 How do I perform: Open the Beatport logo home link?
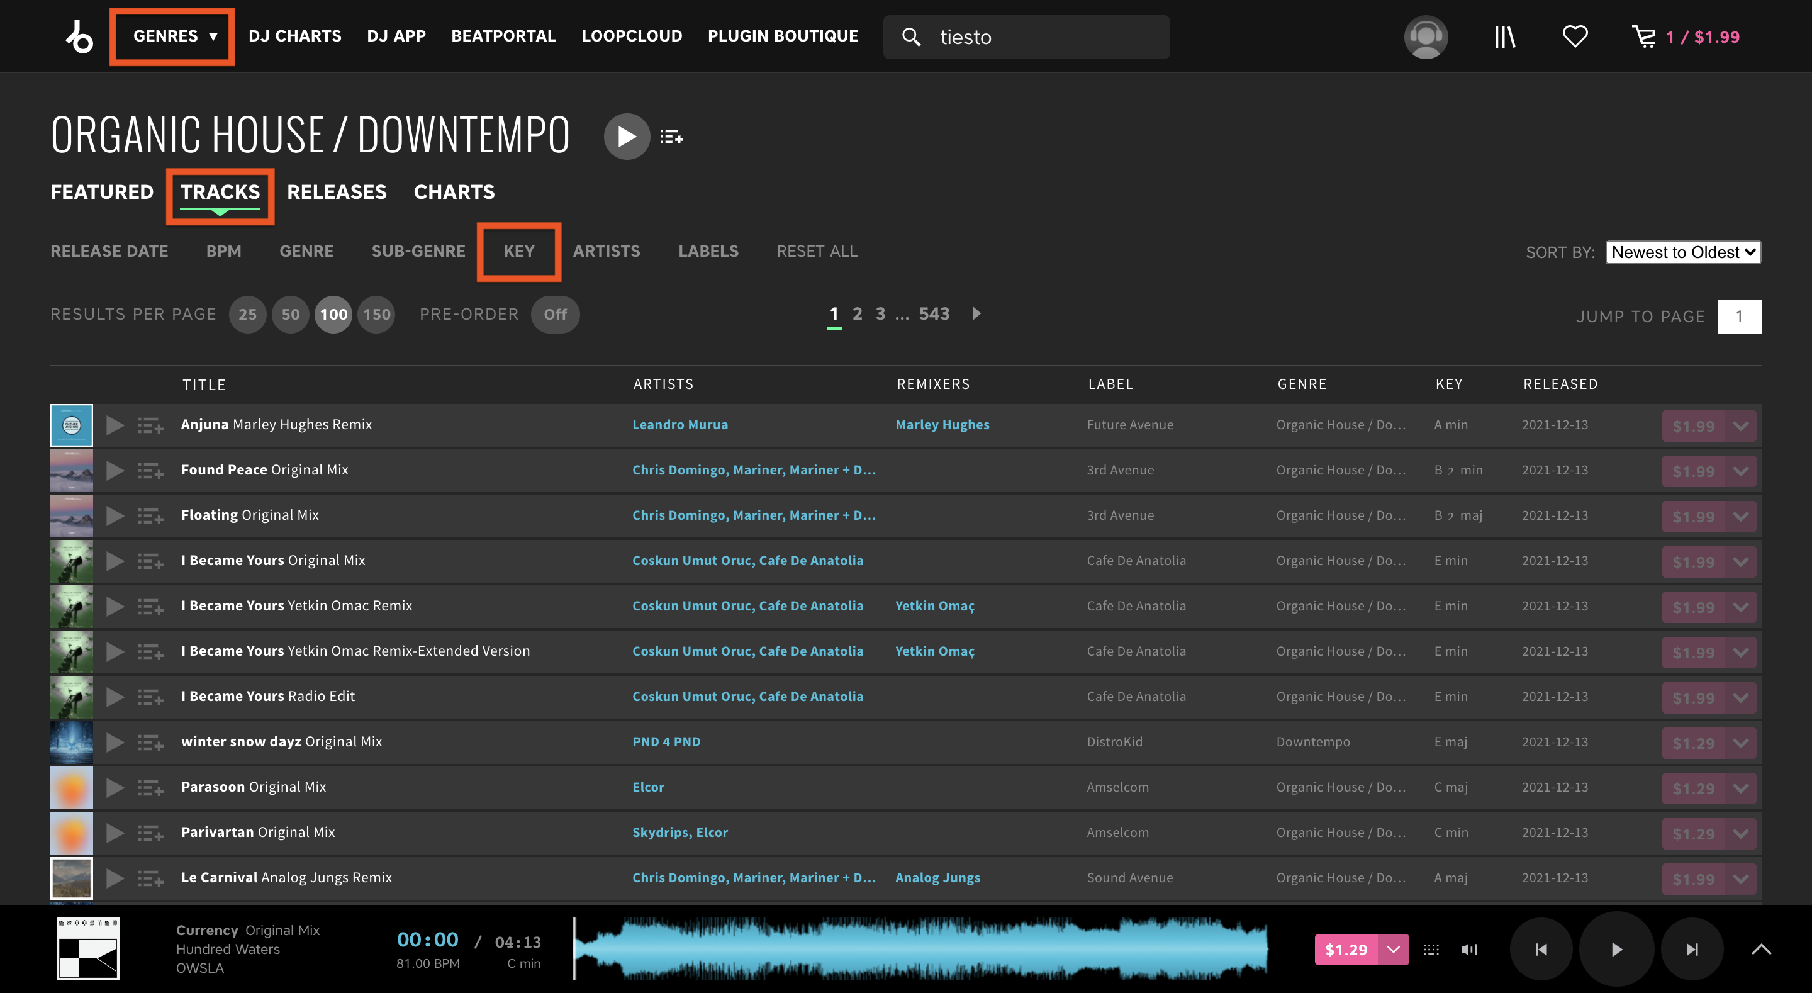pos(79,36)
